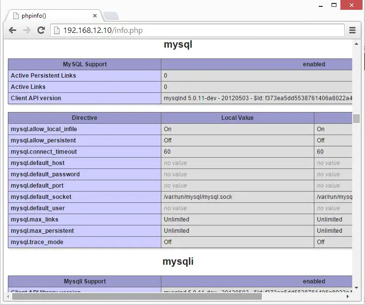Click the horizontal scrollbar thumb
The height and width of the screenshot is (305, 365).
click(137, 296)
